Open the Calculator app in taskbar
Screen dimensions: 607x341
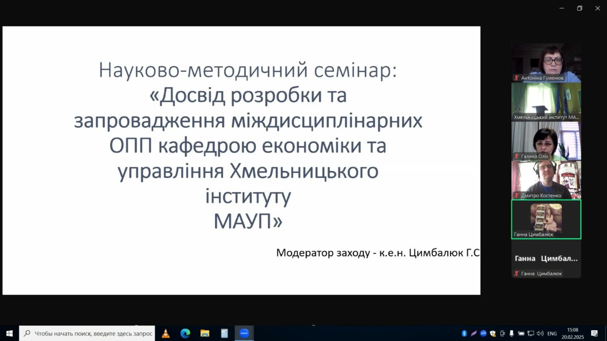click(x=225, y=333)
